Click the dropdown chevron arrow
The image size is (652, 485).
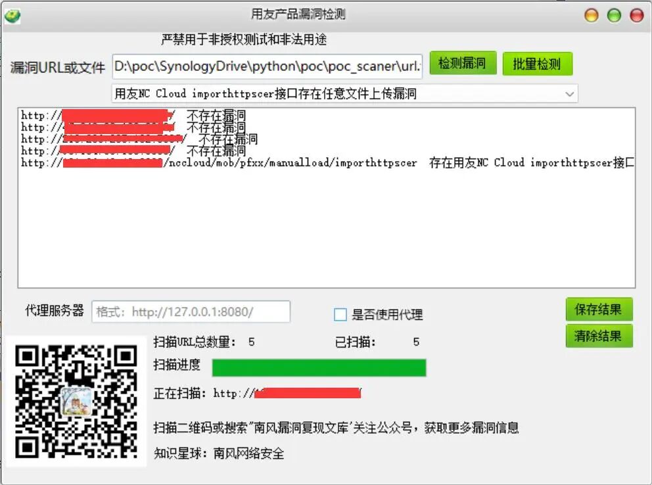point(569,94)
